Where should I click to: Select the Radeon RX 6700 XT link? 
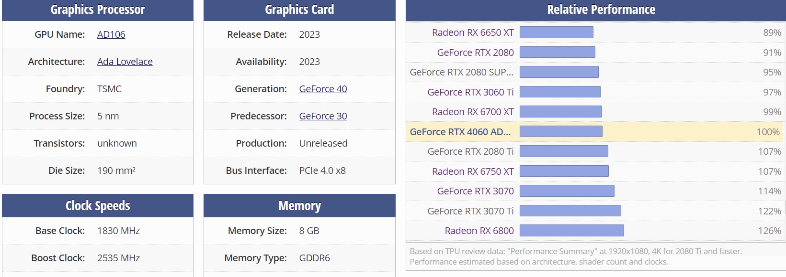[472, 112]
